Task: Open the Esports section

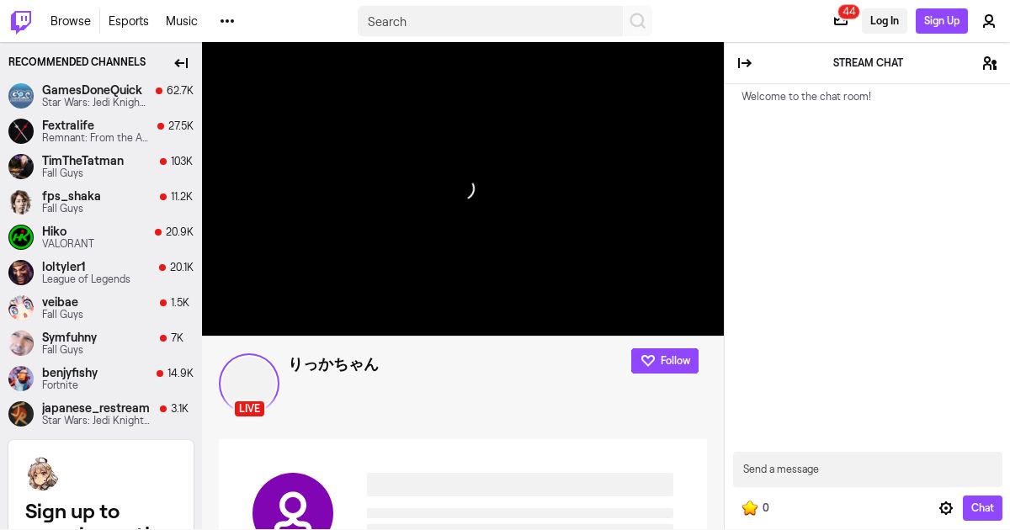Action: point(129,21)
